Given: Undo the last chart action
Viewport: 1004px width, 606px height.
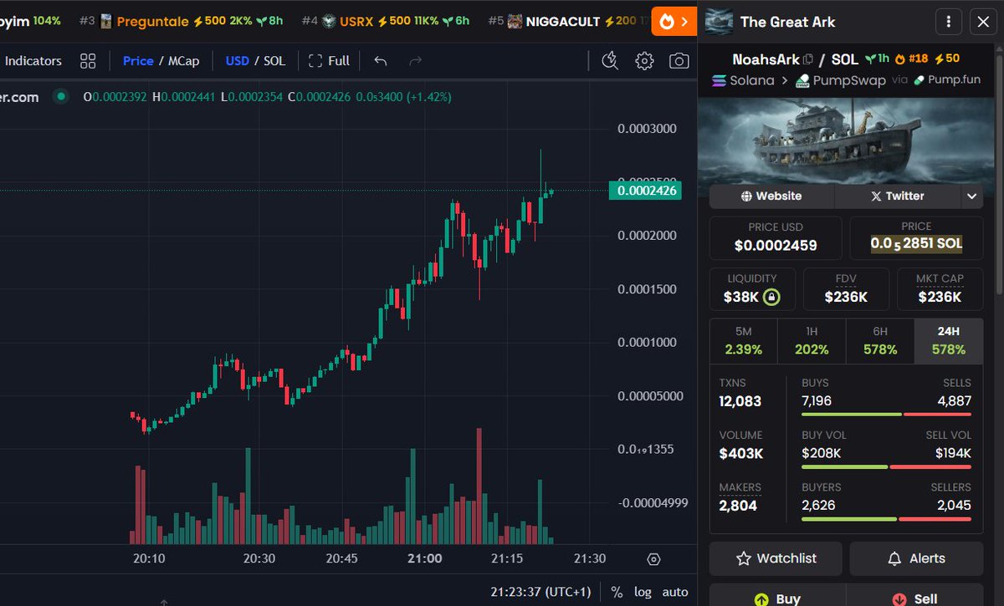Looking at the screenshot, I should (381, 61).
